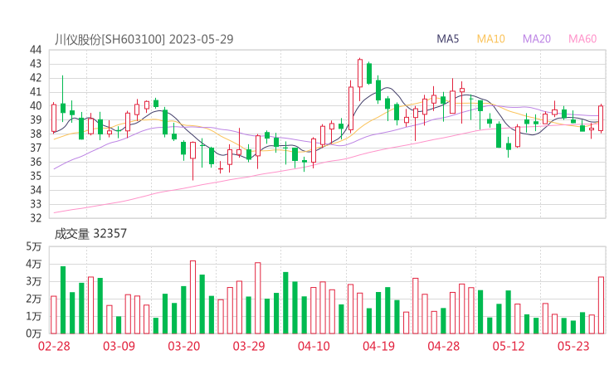This screenshot has height=365, width=614.
Task: Click the 03-20 date axis label
Action: pyautogui.click(x=183, y=346)
